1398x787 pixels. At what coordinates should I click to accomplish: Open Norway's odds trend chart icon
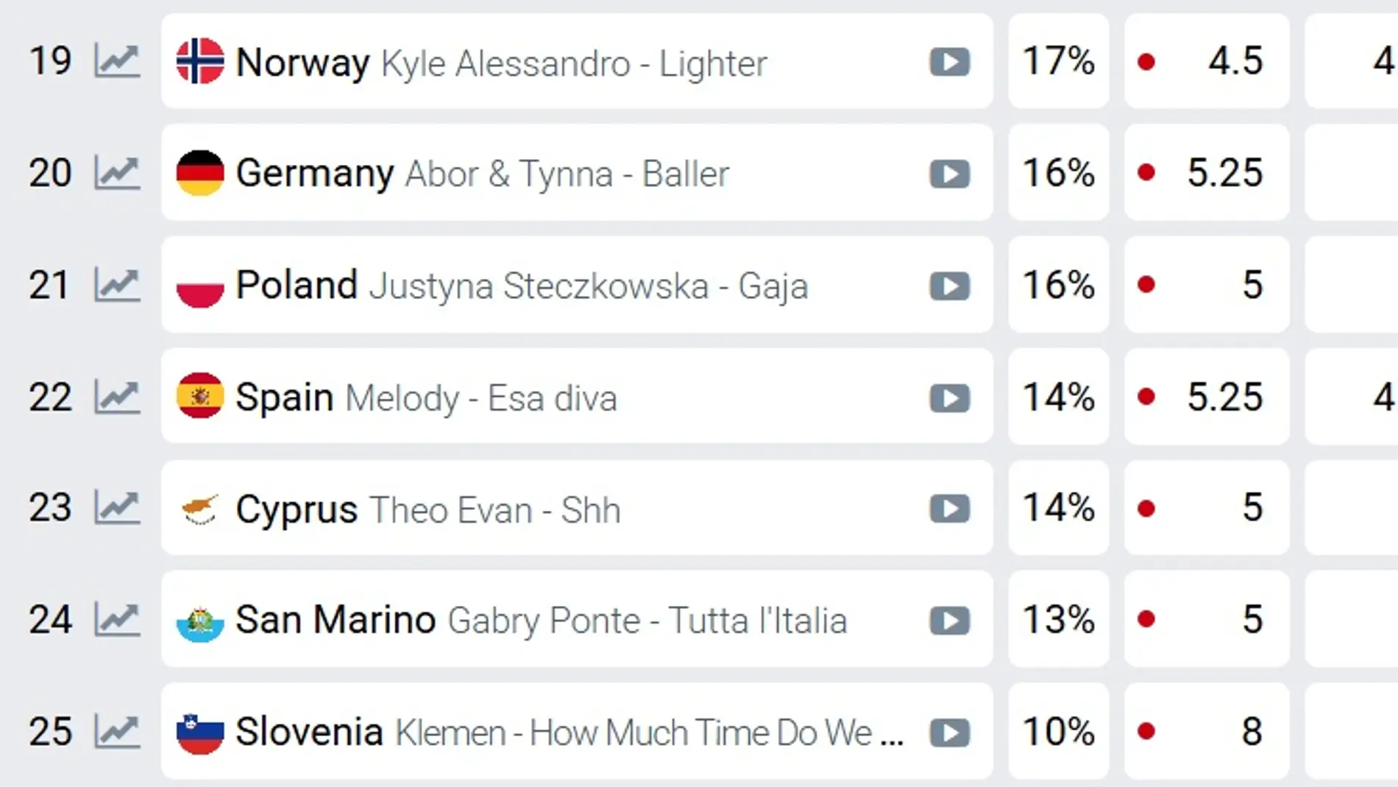(117, 61)
